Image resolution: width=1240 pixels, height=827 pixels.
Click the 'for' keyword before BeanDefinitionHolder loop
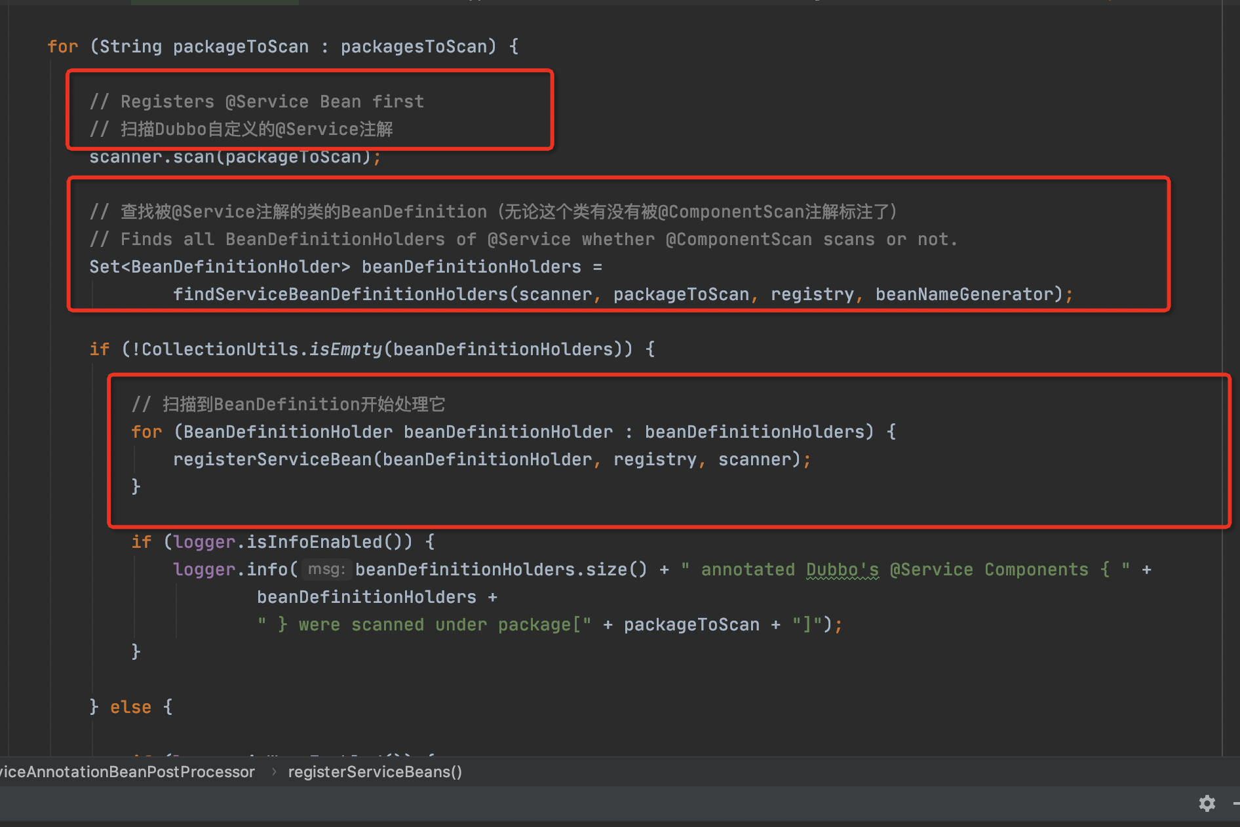(x=146, y=432)
